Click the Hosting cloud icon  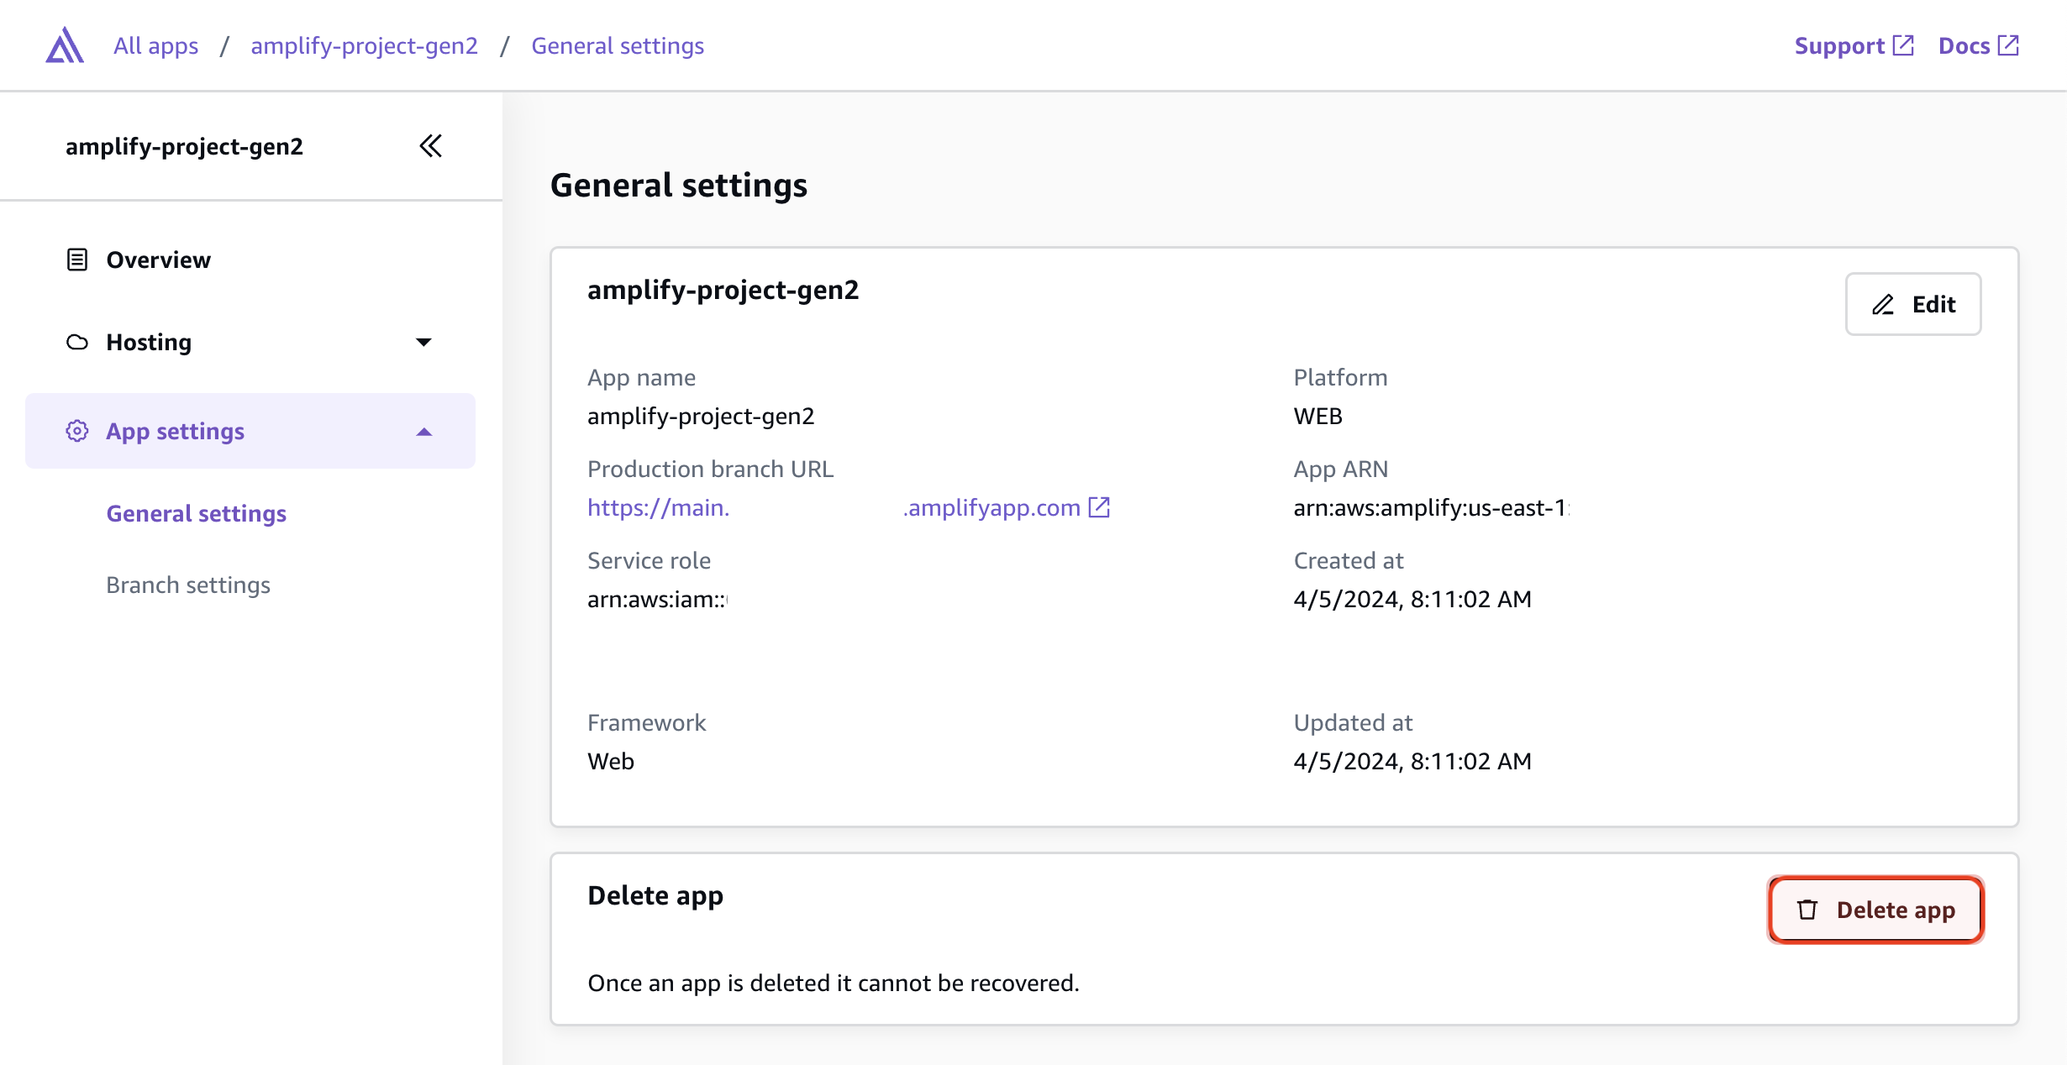(76, 342)
